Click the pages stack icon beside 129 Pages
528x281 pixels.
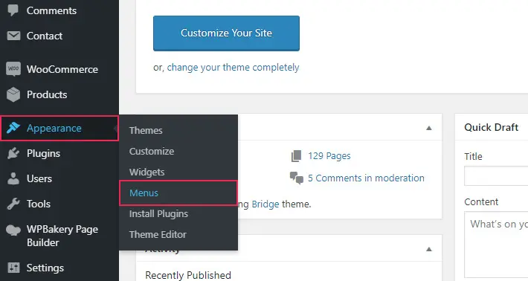(x=296, y=156)
